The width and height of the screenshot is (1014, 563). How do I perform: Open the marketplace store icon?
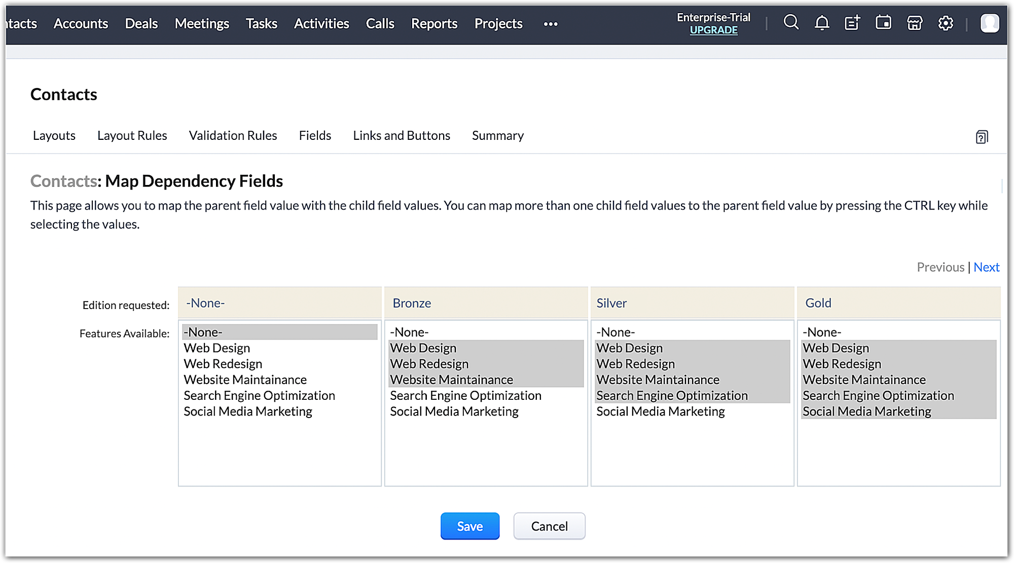click(915, 23)
